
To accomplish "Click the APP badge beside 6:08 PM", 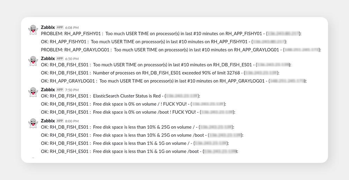I will click(60, 27).
